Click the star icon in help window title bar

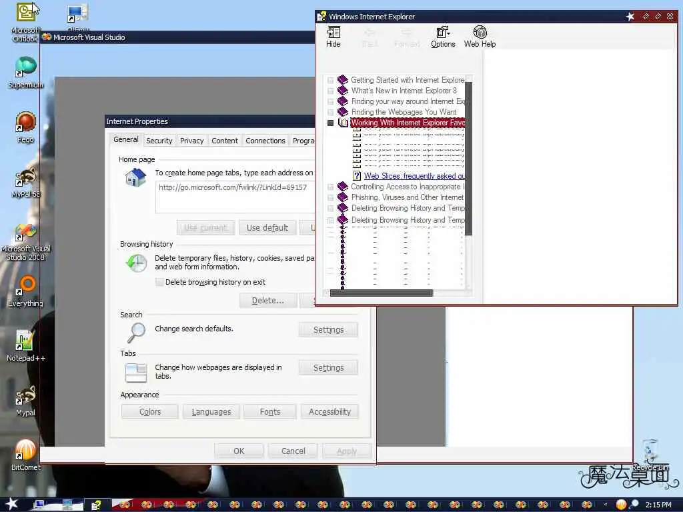[630, 17]
